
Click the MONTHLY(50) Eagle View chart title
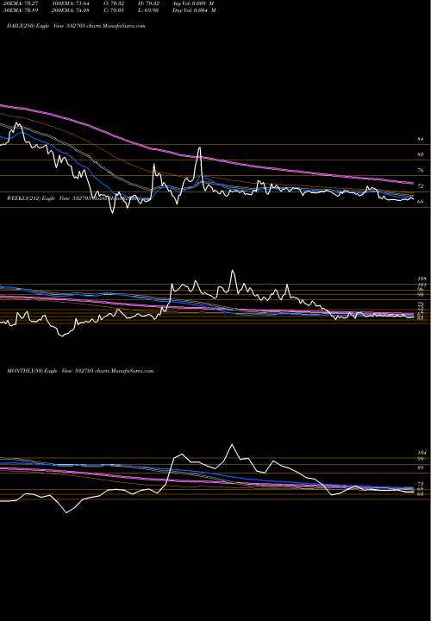(x=80, y=371)
